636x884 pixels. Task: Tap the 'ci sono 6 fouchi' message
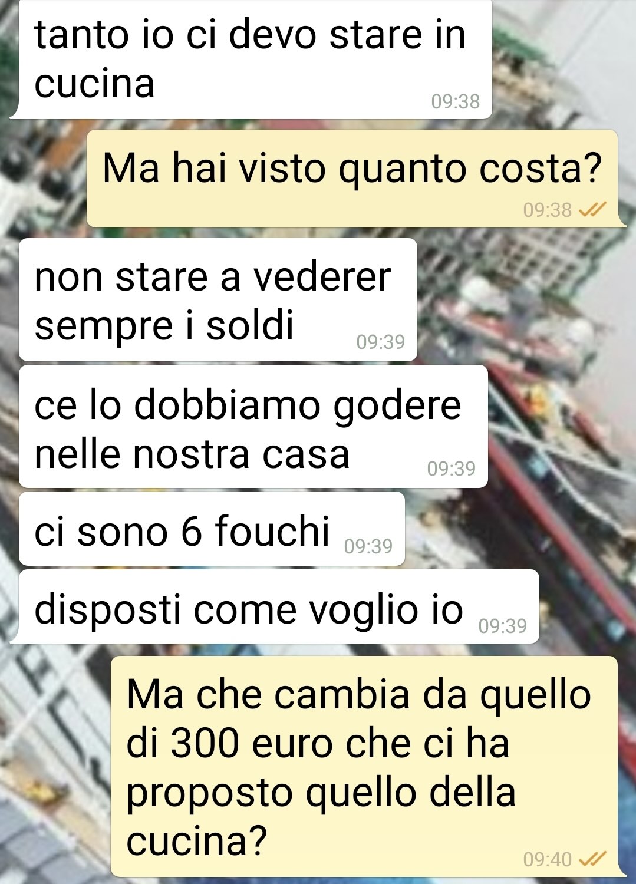coord(212,529)
